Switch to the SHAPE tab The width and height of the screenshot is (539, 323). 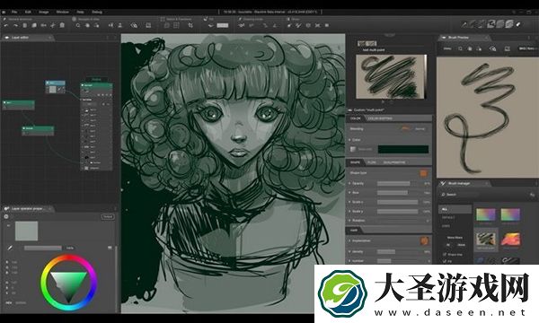click(x=355, y=162)
